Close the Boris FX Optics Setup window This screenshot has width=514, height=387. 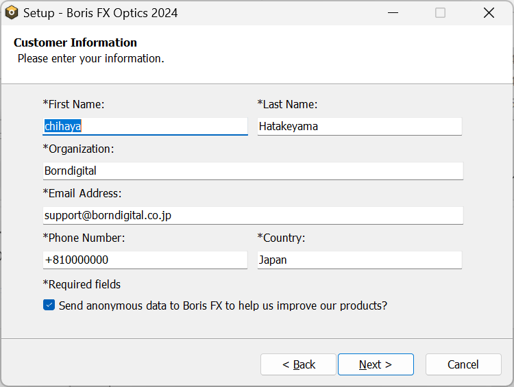pos(489,13)
